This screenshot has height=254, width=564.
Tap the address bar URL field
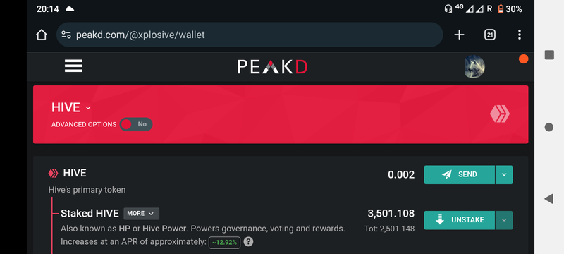[x=250, y=35]
